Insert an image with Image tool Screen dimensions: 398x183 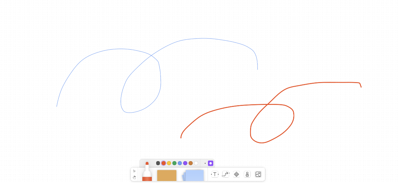pos(258,174)
